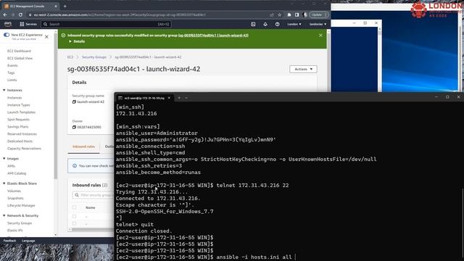Click the info icon in the blue notice
Screen dimensions: 464x261
[x=75, y=166]
